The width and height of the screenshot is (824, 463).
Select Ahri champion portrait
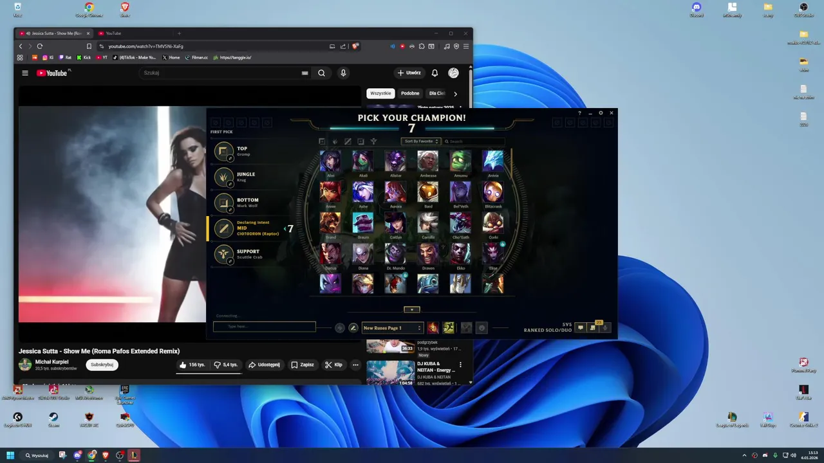click(331, 161)
